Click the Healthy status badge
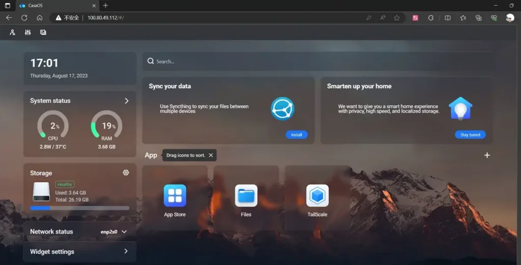This screenshot has width=521, height=265. coord(65,184)
